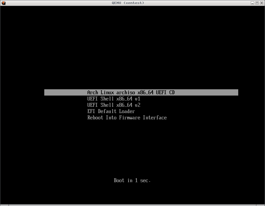Select the UEFI Shell x86_64 v1 entry

point(114,99)
